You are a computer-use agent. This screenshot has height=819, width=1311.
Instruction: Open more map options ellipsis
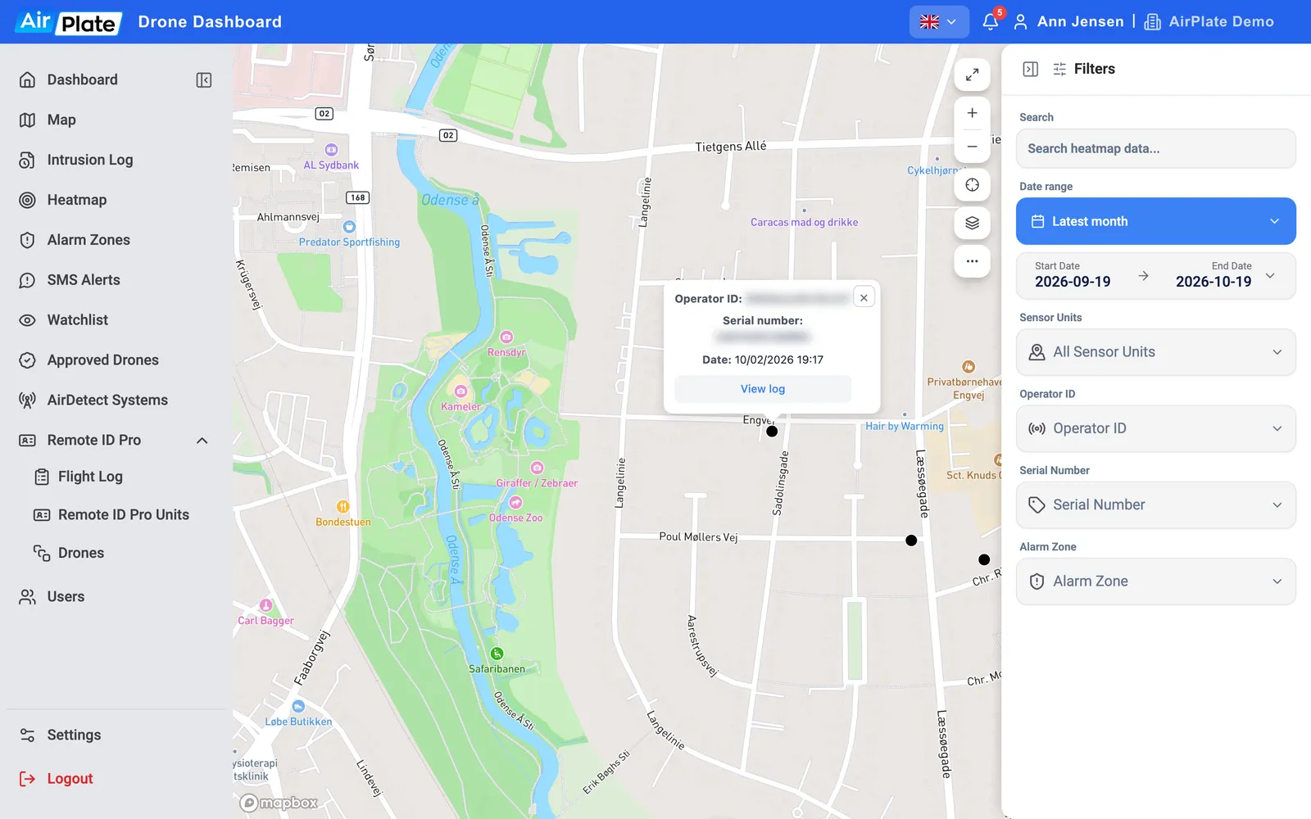click(x=973, y=261)
